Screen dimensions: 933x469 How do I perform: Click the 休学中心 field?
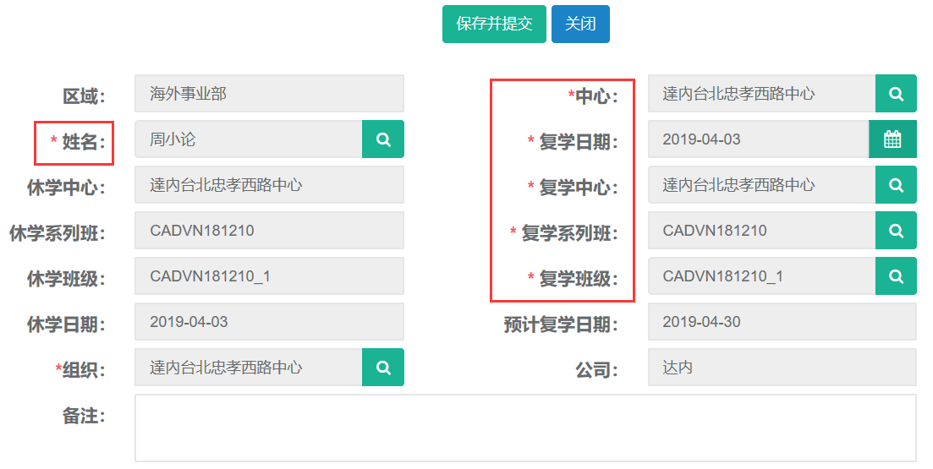tap(269, 185)
